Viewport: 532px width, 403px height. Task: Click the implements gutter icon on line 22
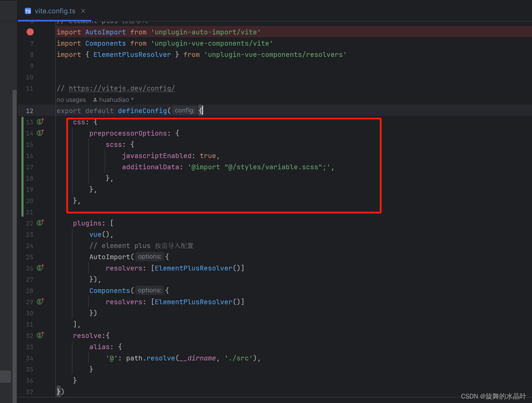click(40, 223)
